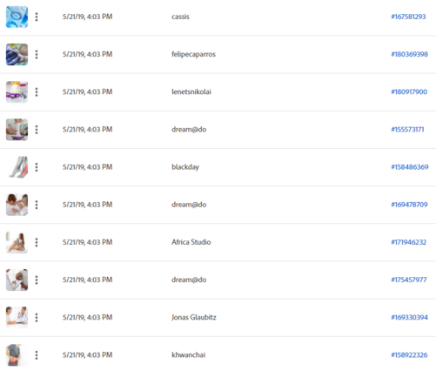Open the three-dot menu on row #169478709
Viewport: 436px width, 371px height.
tap(37, 205)
